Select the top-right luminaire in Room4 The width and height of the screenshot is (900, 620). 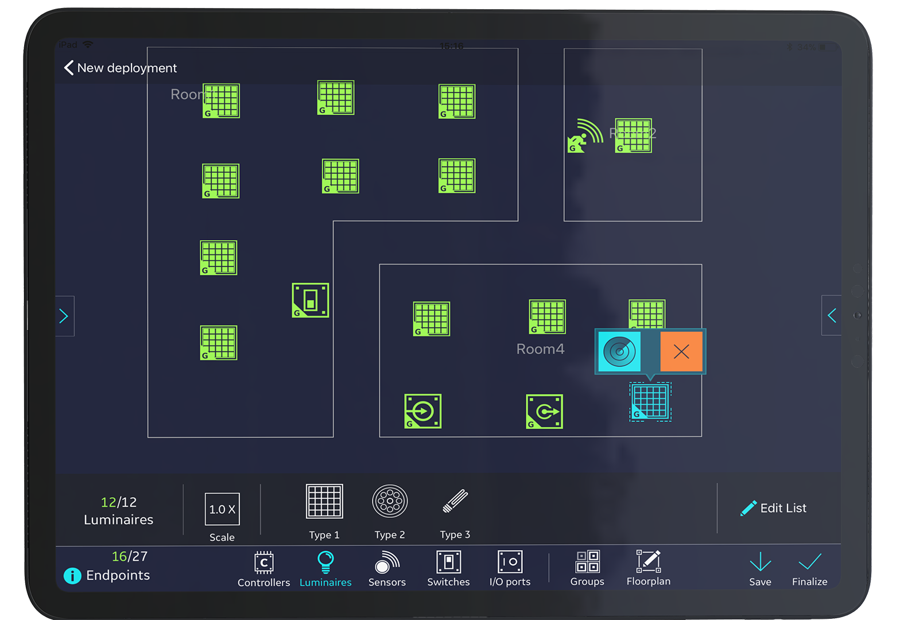[x=647, y=314]
